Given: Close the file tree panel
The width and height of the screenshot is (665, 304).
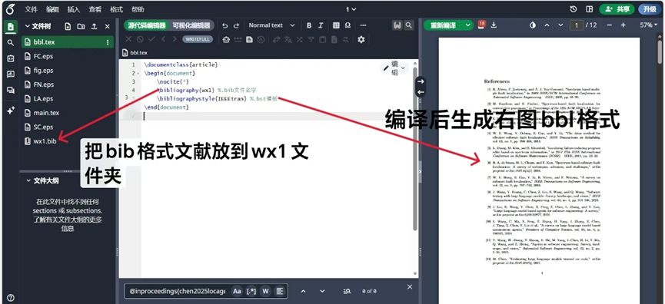Looking at the screenshot, I should [108, 26].
